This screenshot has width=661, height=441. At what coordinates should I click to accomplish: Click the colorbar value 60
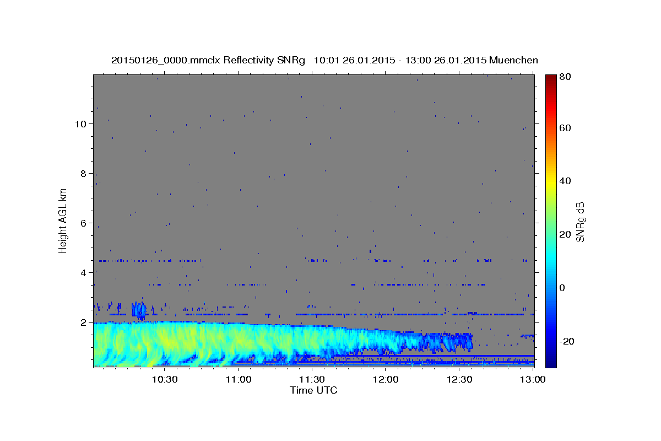[x=565, y=127]
